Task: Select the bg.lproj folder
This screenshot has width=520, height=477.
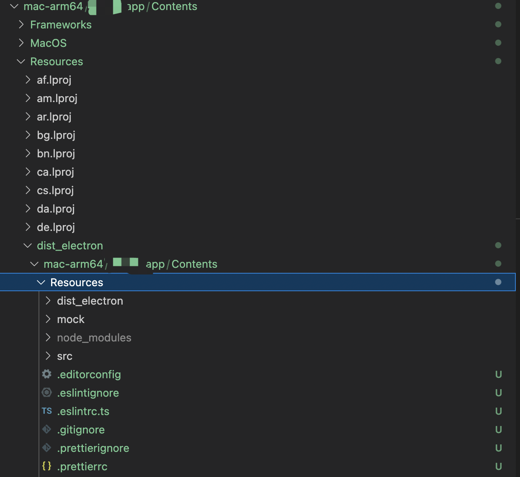Action: 56,135
